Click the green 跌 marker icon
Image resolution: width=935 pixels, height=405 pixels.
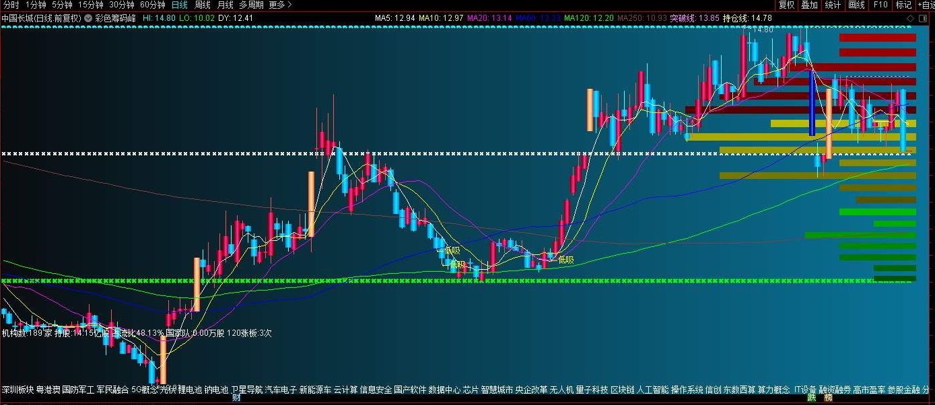click(x=811, y=398)
